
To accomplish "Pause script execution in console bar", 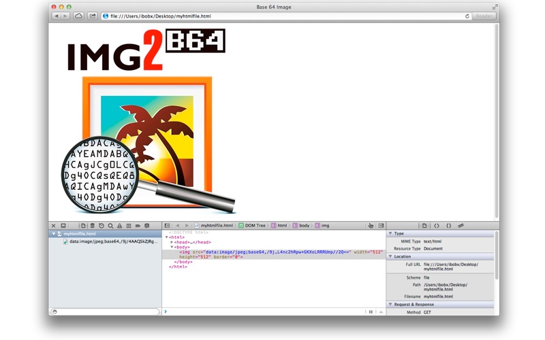I will pyautogui.click(x=371, y=312).
